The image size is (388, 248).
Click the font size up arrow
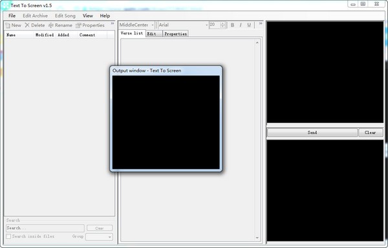click(x=223, y=23)
